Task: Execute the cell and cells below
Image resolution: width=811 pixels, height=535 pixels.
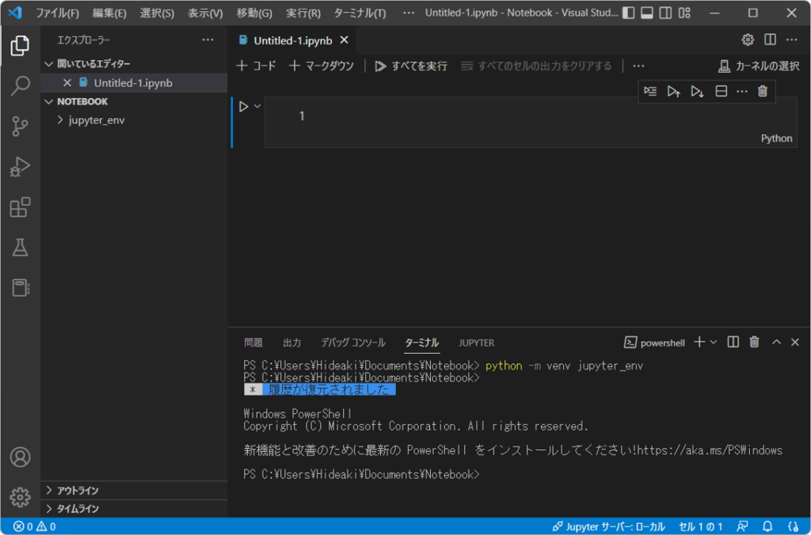Action: pyautogui.click(x=698, y=91)
